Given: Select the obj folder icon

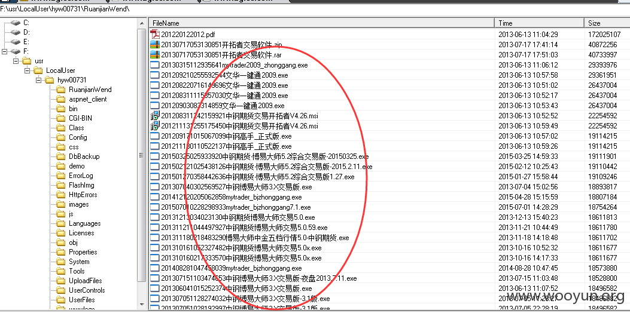Looking at the screenshot, I should click(60, 243).
